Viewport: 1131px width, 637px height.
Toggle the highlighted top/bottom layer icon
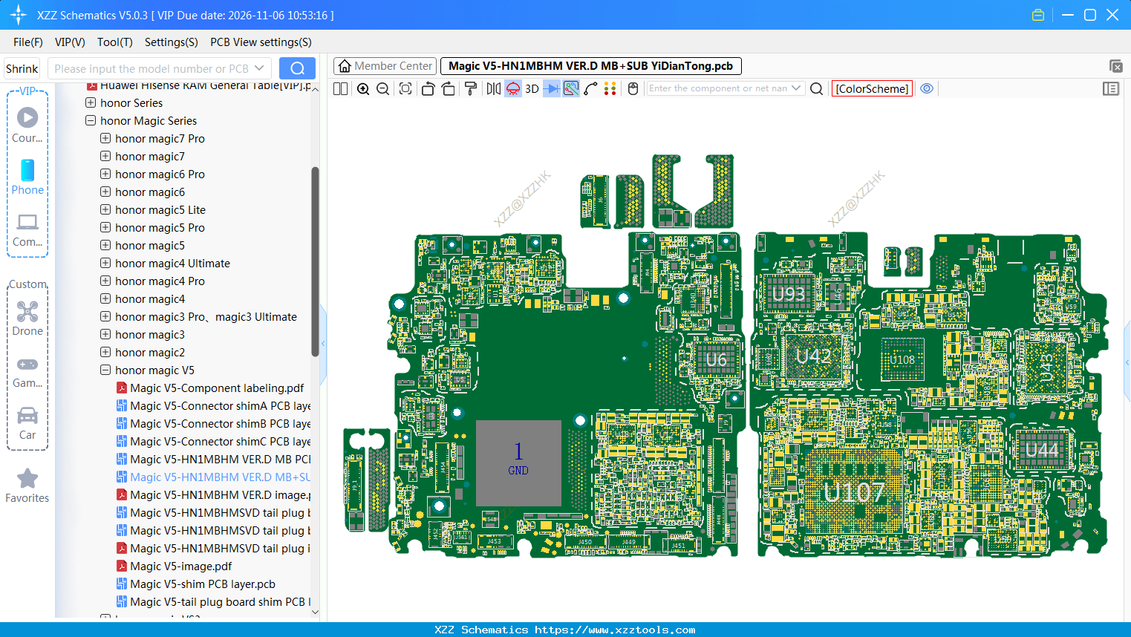point(512,88)
